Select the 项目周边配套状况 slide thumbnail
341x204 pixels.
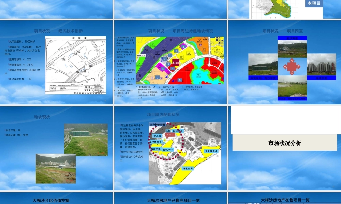tap(170, 148)
